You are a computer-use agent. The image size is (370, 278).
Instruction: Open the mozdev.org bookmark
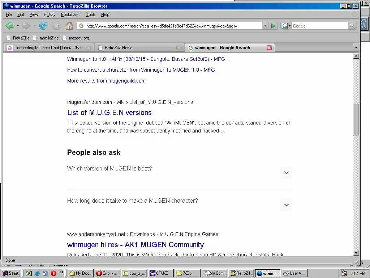pos(76,38)
